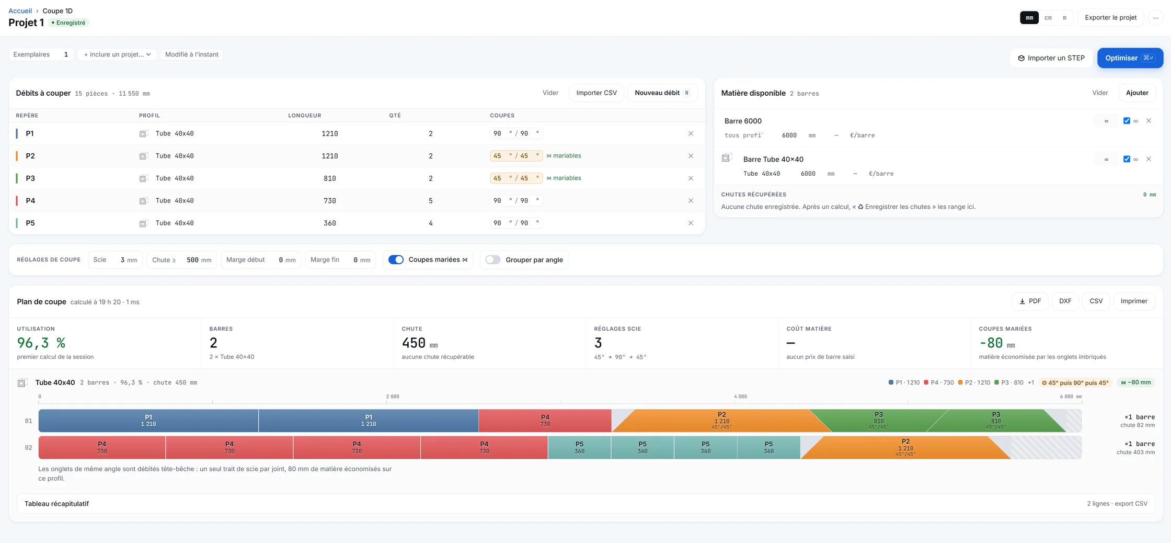The height and width of the screenshot is (543, 1171).
Task: Uncheck the infinite stock box for Barre 6000
Action: coord(1127,121)
